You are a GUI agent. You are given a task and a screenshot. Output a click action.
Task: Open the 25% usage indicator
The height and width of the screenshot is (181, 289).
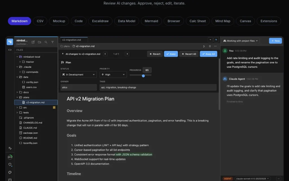tap(10, 157)
